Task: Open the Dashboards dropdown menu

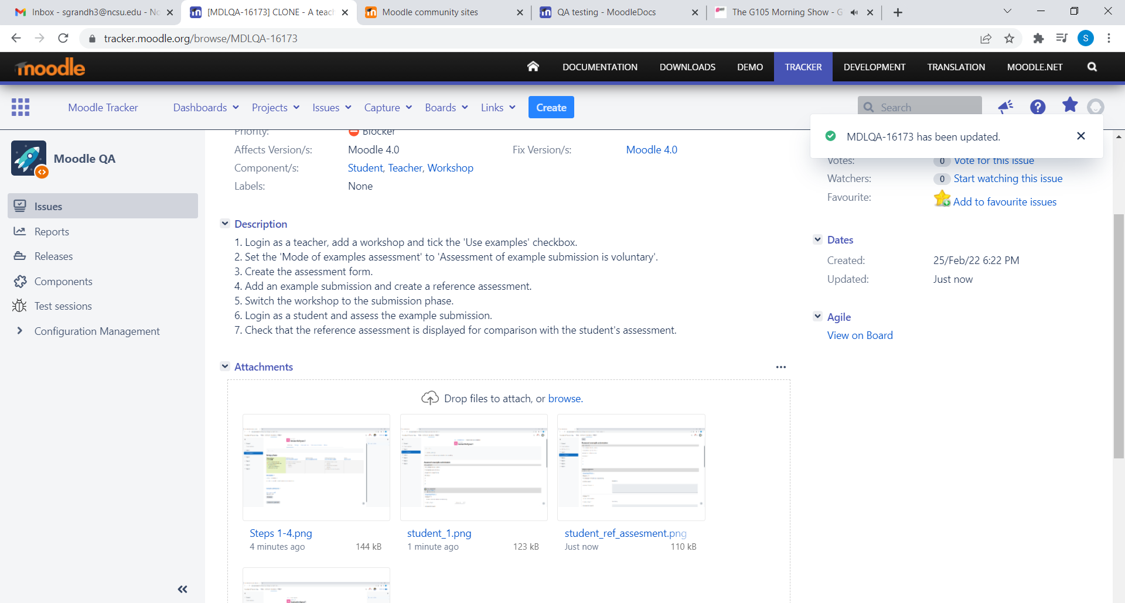Action: click(206, 108)
